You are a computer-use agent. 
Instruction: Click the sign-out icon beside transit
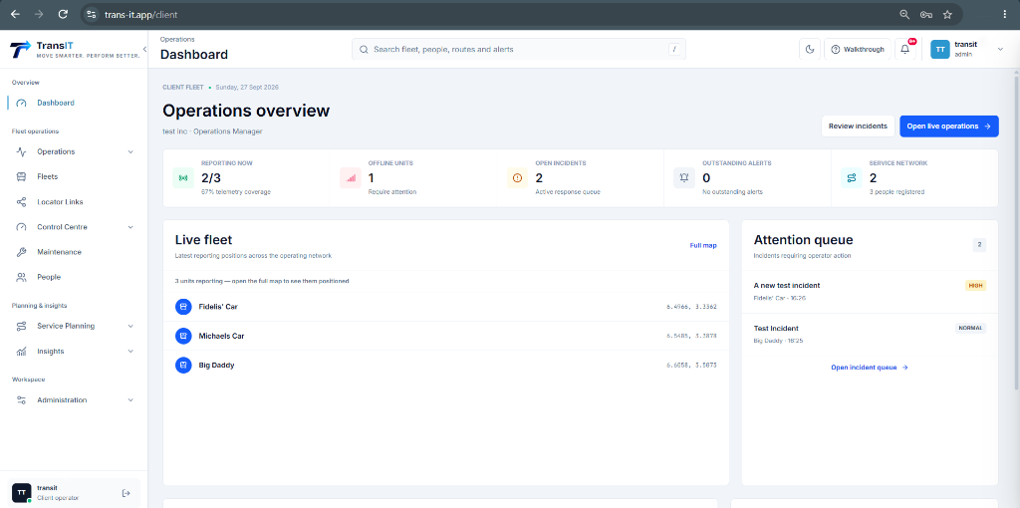pyautogui.click(x=127, y=493)
